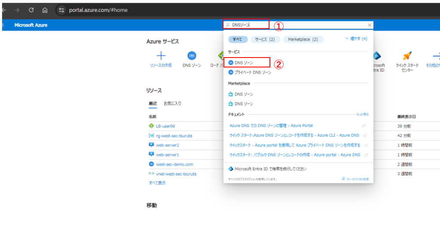Click 42 分前 last viewed value
Image resolution: width=440 pixels, height=231 pixels.
pos(404,136)
